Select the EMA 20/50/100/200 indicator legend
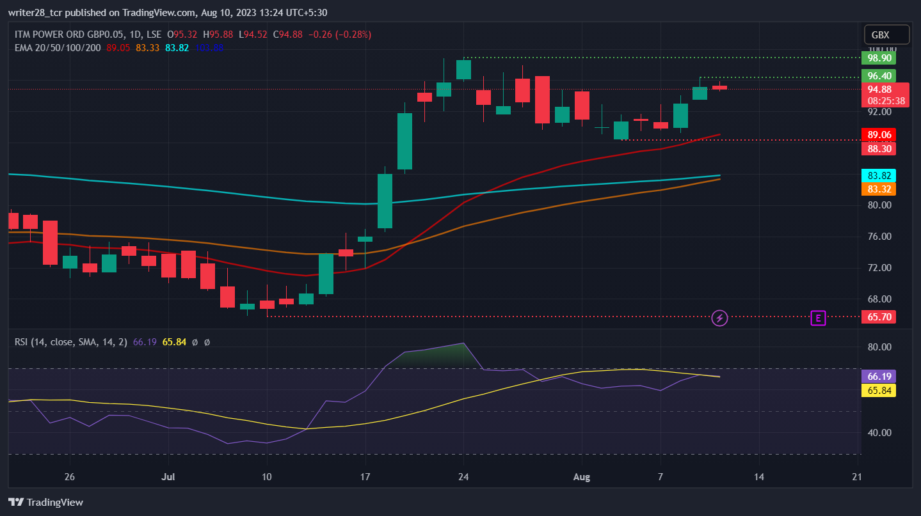 58,47
